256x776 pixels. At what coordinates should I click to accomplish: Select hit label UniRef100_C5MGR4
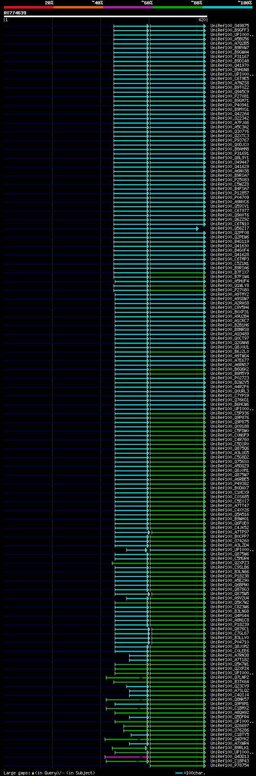(230, 559)
